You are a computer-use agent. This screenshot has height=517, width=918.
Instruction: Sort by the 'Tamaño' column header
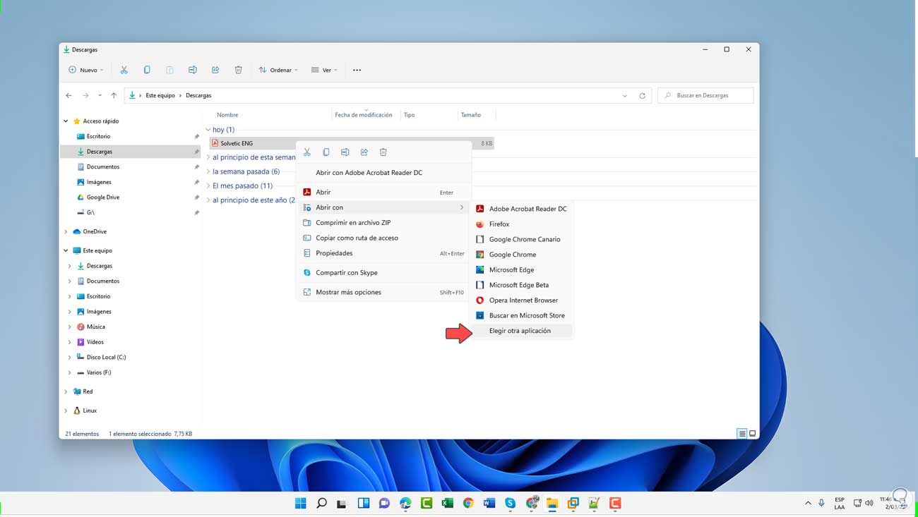(471, 115)
